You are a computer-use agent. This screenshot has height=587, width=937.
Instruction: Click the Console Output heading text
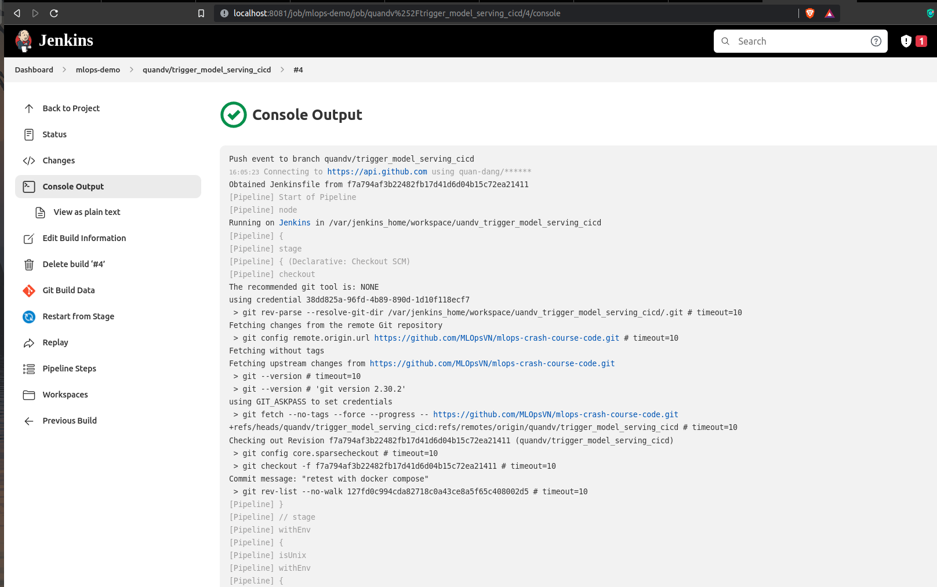pyautogui.click(x=307, y=115)
